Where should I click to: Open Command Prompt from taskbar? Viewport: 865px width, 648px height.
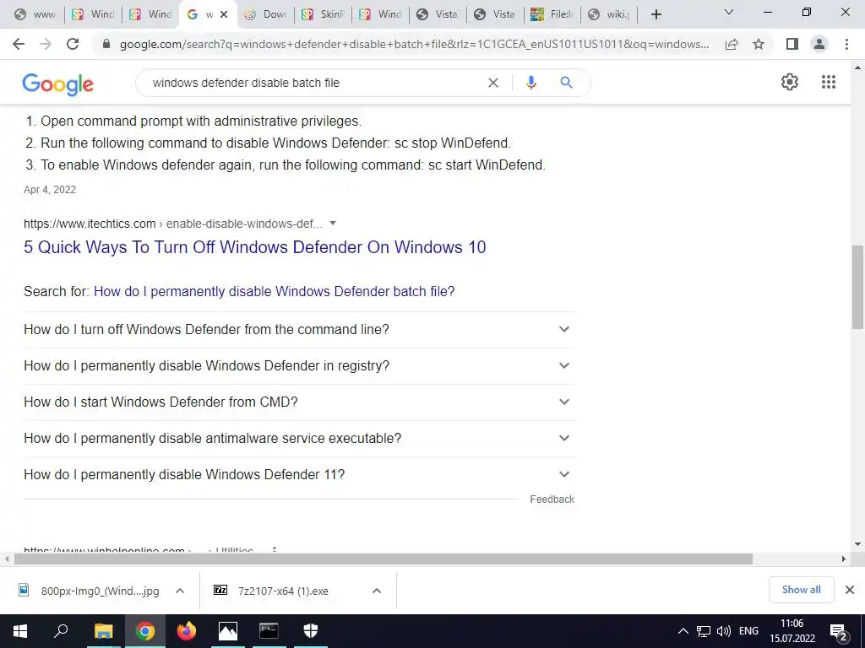pyautogui.click(x=269, y=631)
